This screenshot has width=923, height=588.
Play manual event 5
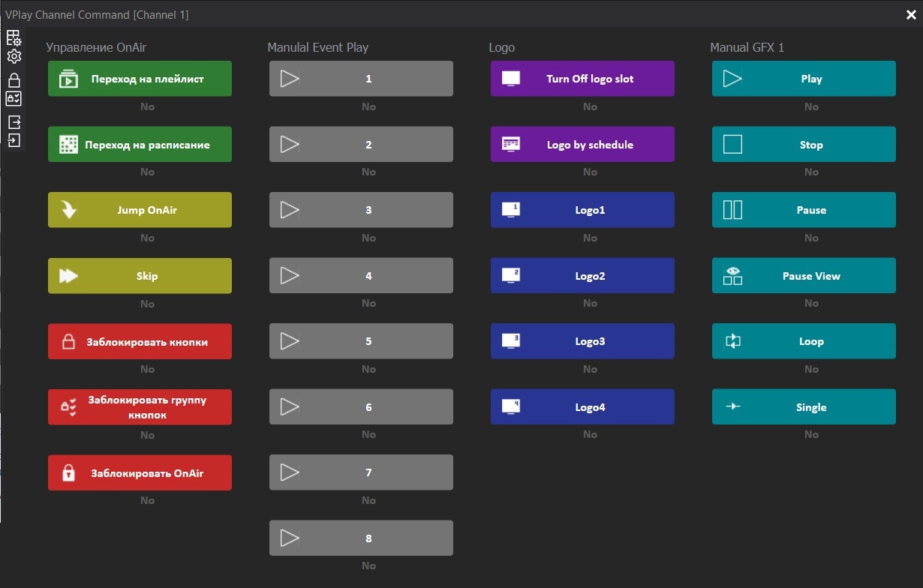361,341
